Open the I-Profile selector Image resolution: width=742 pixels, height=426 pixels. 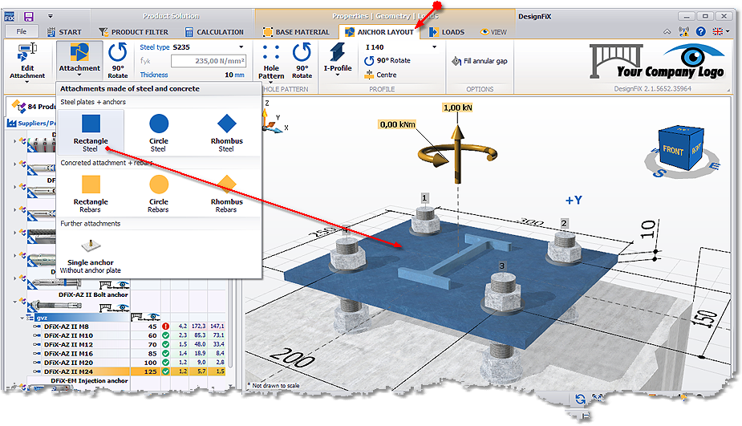pyautogui.click(x=338, y=60)
